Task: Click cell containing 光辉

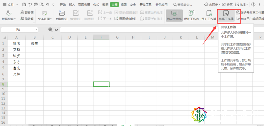Action: (16, 74)
